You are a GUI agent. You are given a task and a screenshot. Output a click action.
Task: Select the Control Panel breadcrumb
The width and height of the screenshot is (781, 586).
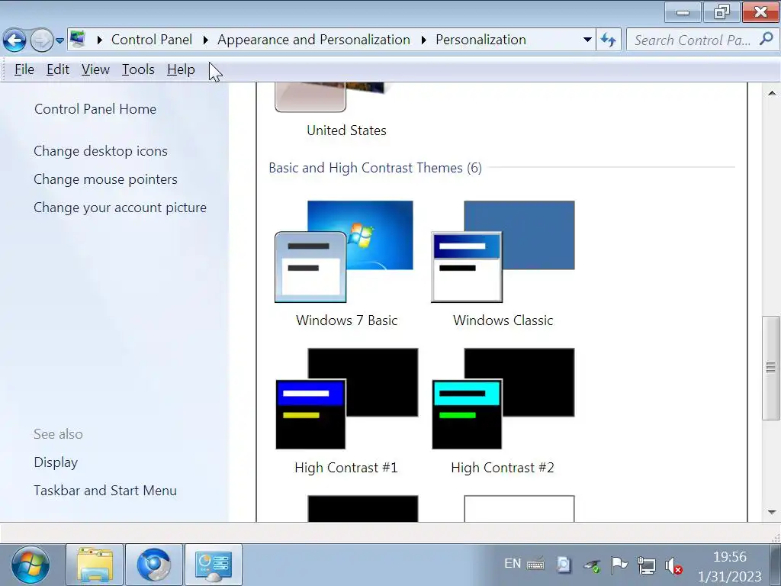point(152,40)
